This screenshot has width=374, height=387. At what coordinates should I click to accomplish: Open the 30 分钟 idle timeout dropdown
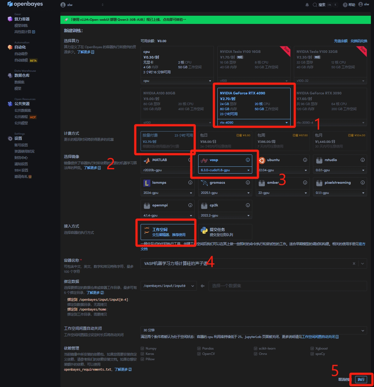point(254,330)
